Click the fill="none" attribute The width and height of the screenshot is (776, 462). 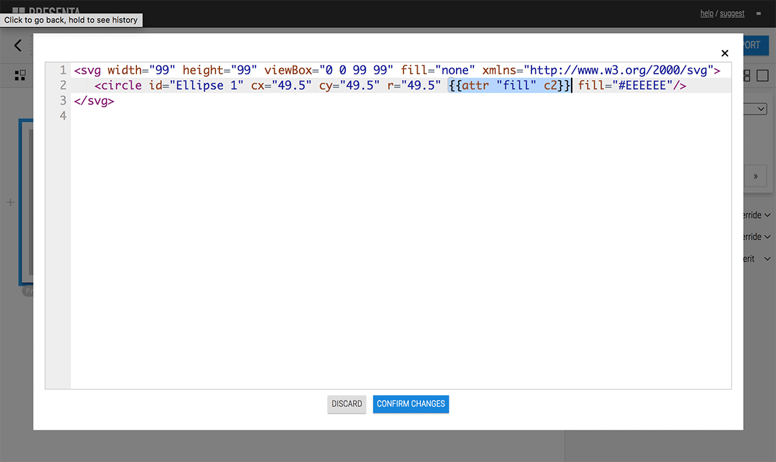pos(438,70)
